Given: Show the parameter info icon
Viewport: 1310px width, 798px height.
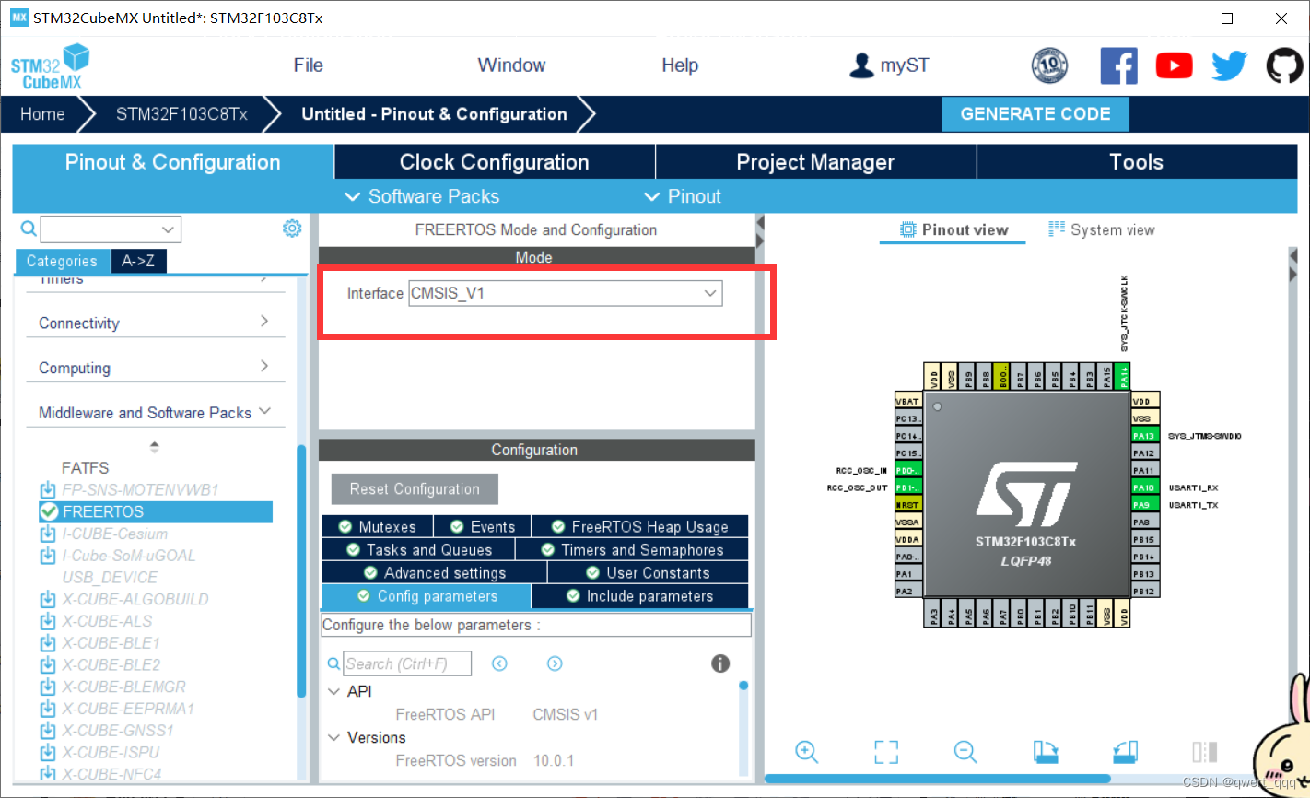Looking at the screenshot, I should tap(720, 663).
